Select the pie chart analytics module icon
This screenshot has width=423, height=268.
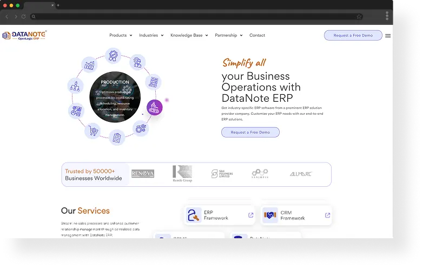(76, 111)
